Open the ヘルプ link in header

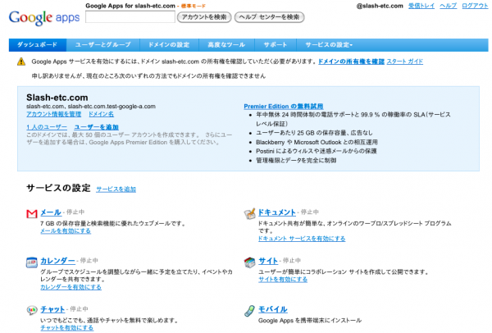click(448, 6)
